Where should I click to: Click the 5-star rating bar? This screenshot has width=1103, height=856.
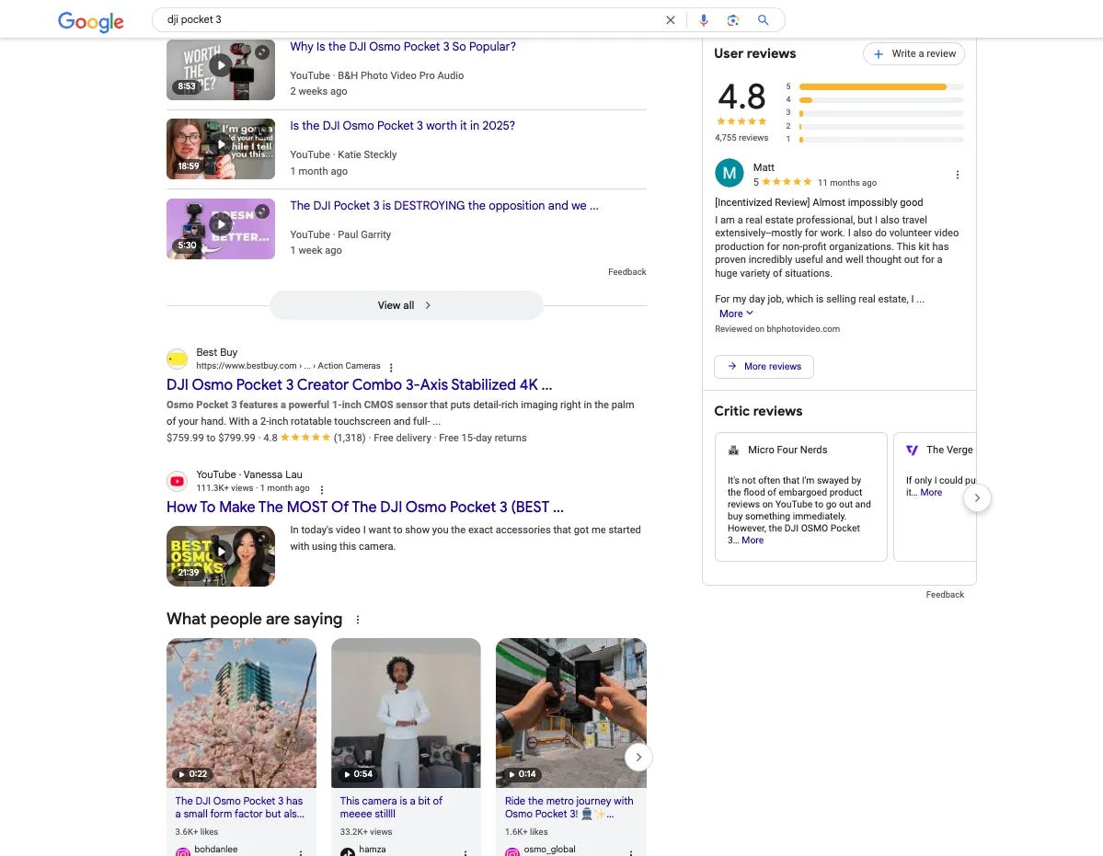pyautogui.click(x=881, y=86)
